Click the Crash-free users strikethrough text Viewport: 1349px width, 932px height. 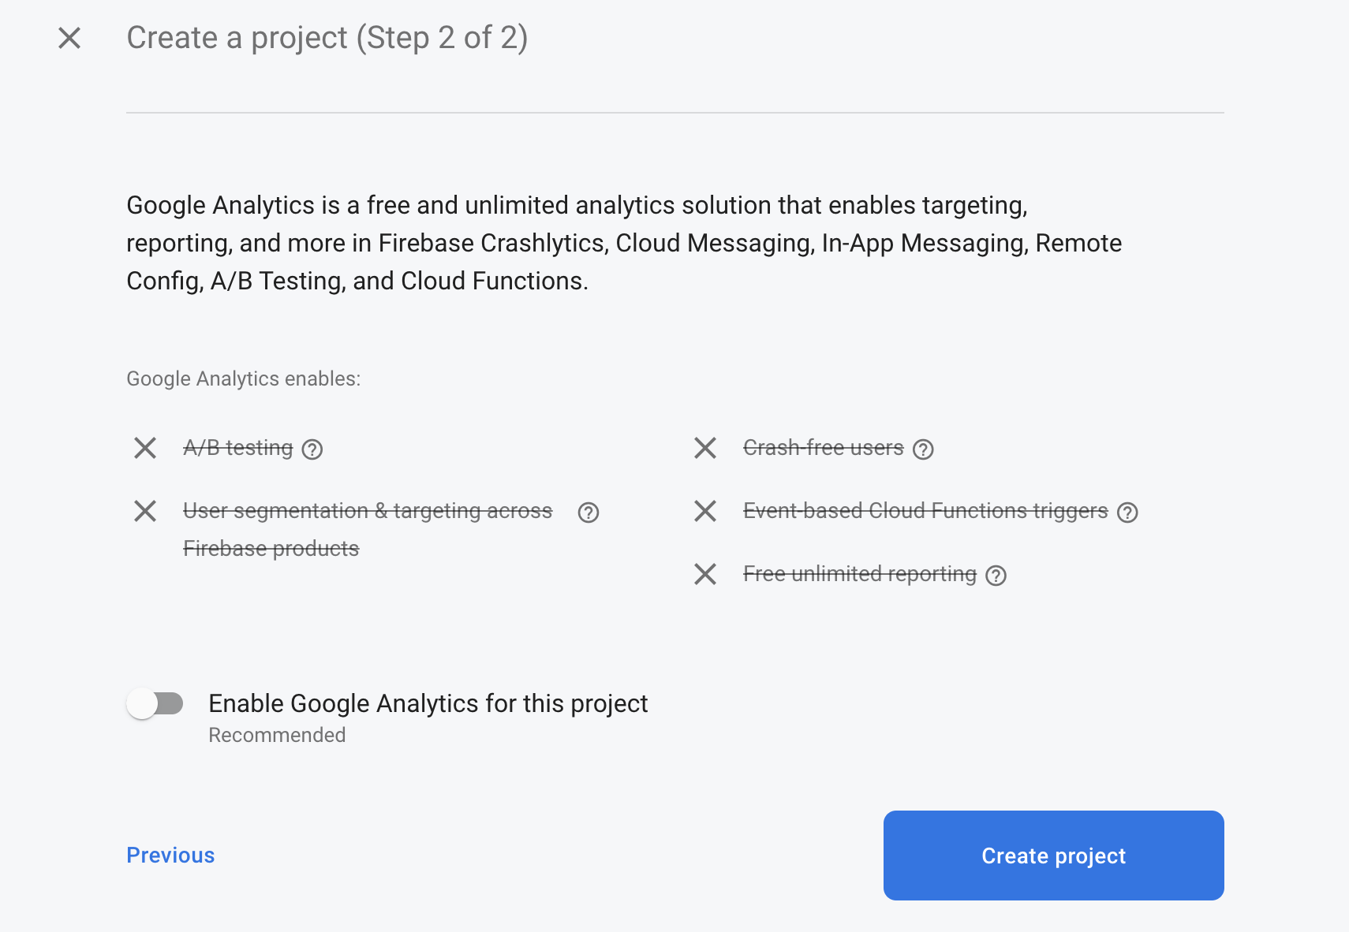(x=824, y=448)
